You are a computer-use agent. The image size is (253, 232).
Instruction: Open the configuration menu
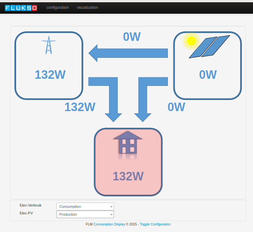pyautogui.click(x=58, y=8)
